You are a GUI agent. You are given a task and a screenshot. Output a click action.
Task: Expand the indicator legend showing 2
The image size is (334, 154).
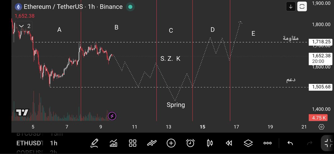[24, 26]
